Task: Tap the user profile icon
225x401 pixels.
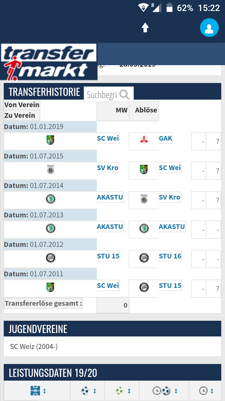Action: coord(209,28)
